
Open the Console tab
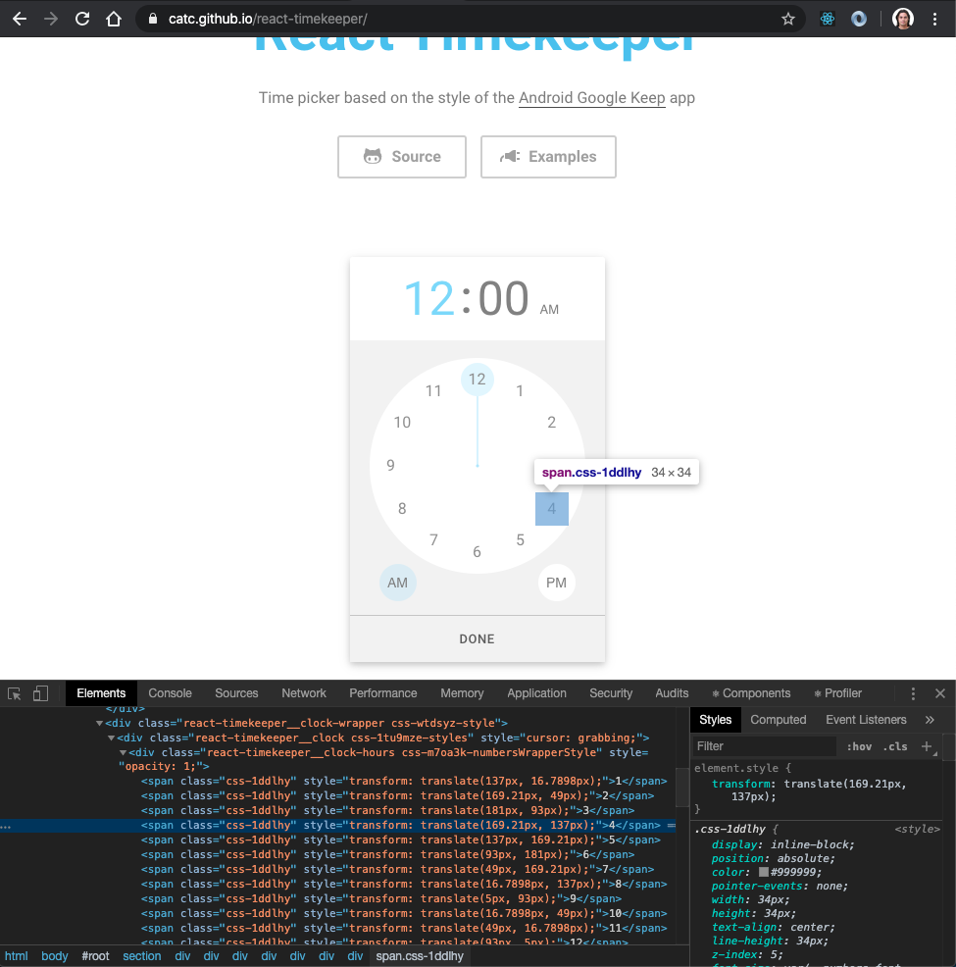[x=171, y=693]
